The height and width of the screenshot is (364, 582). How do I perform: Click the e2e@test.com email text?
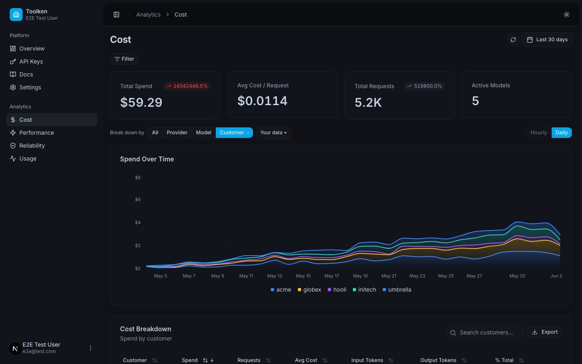(39, 351)
